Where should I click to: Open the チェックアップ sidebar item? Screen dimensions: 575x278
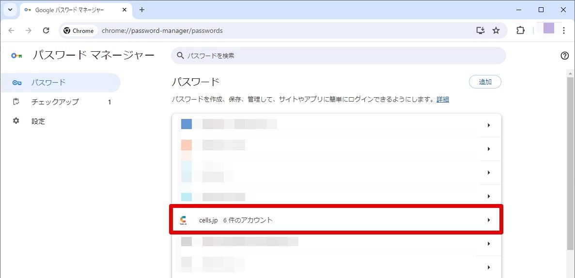(x=60, y=102)
